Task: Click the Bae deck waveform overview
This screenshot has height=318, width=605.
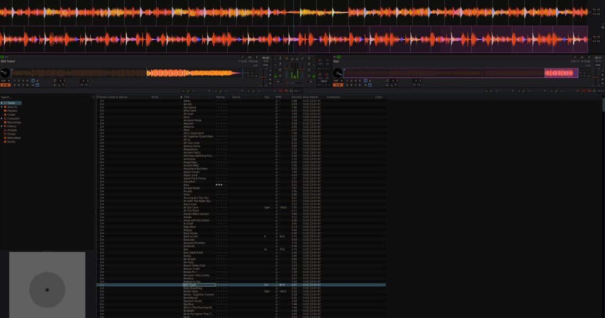Action: coord(462,73)
